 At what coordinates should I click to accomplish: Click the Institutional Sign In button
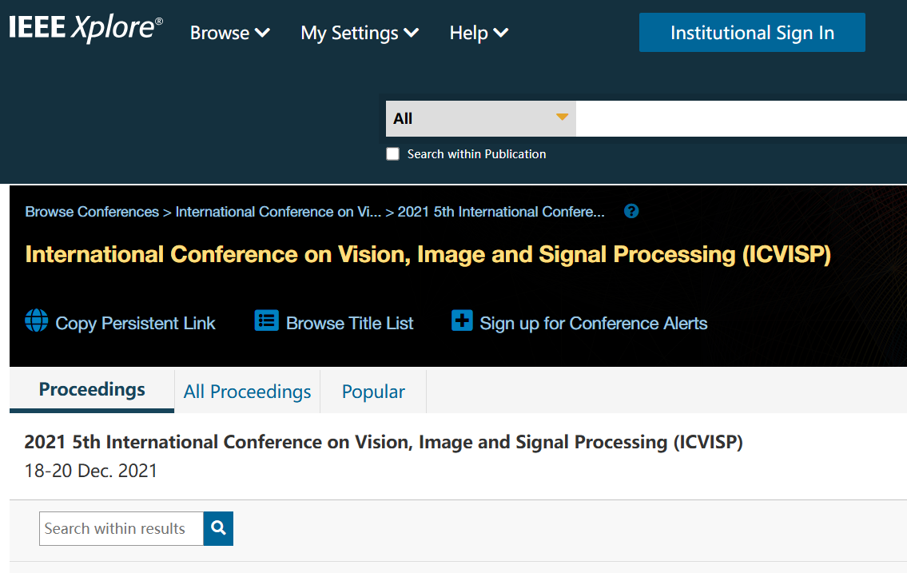click(752, 33)
